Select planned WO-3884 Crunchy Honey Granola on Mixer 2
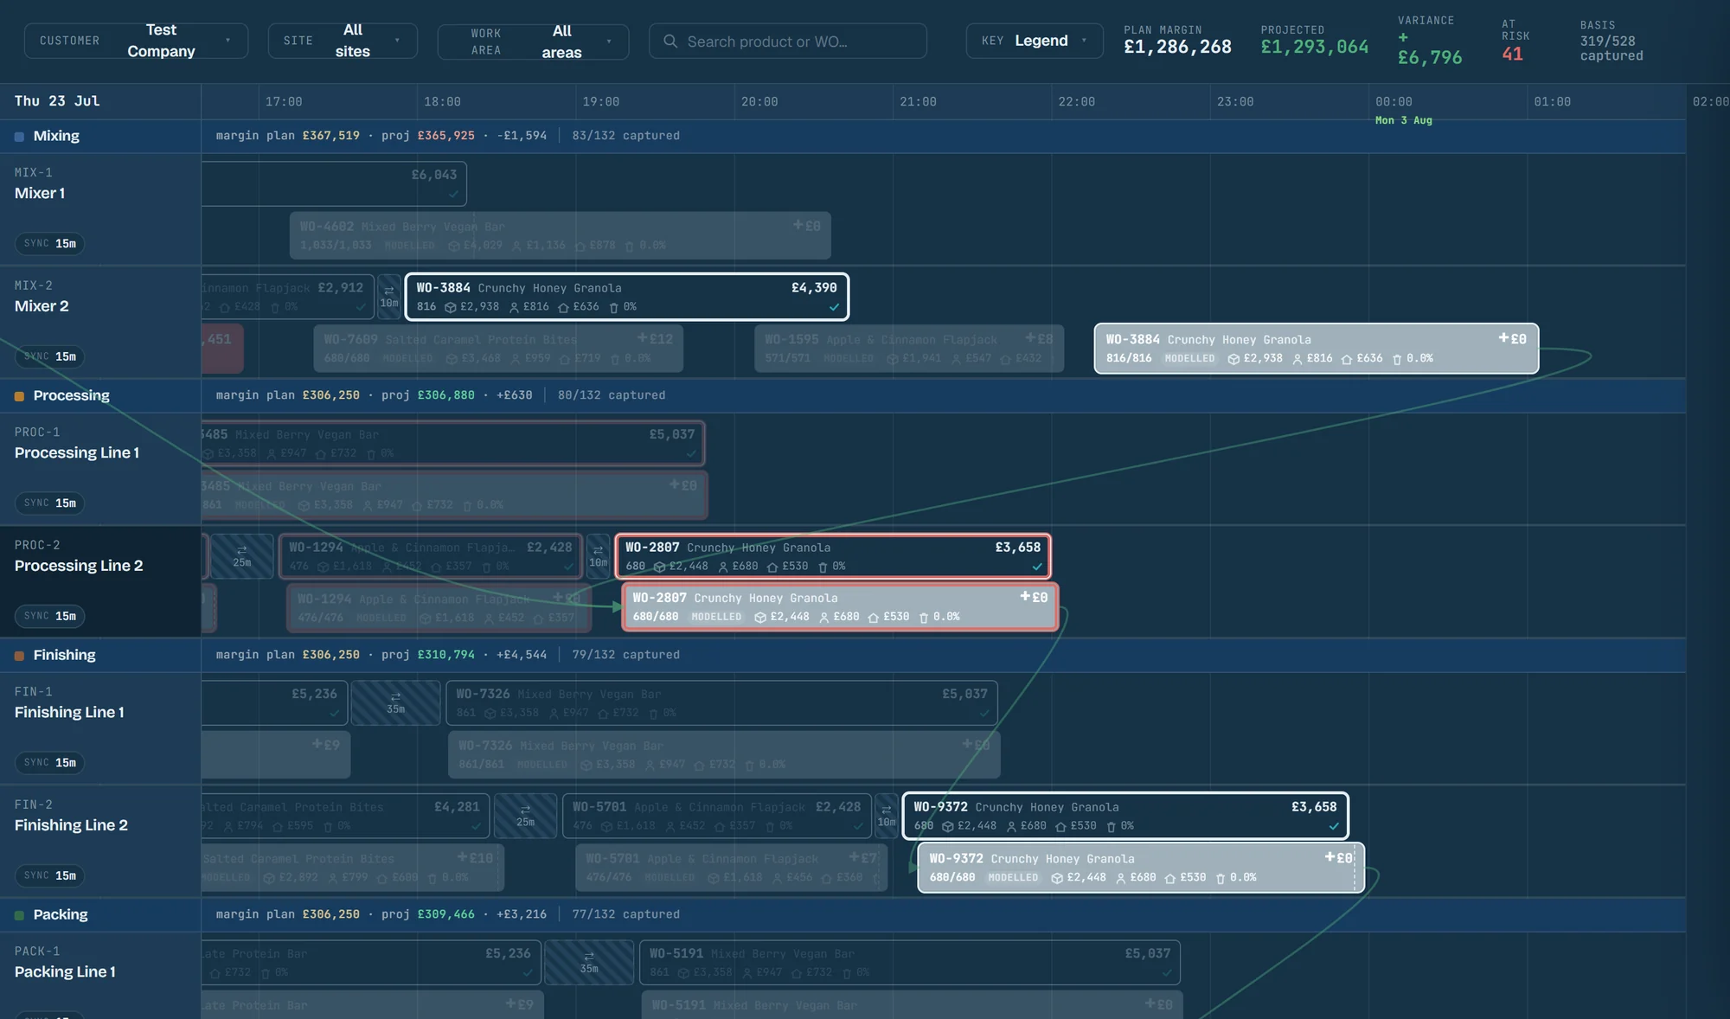 point(626,297)
